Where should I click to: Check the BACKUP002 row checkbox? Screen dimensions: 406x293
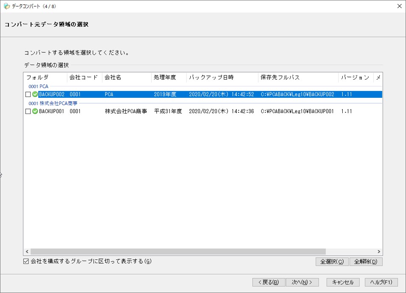pos(28,94)
